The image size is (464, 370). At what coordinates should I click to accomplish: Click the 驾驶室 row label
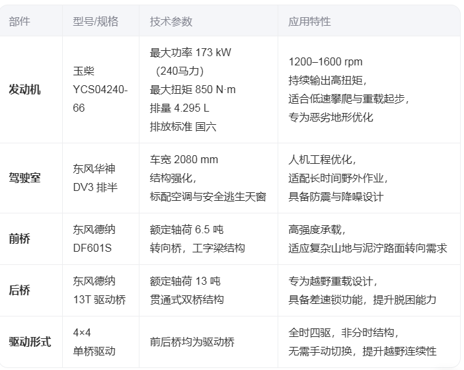[x=24, y=178]
